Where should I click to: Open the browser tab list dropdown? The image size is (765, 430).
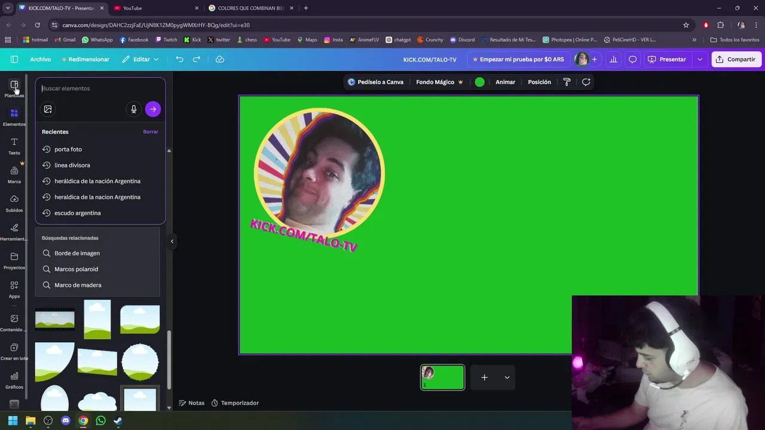pyautogui.click(x=8, y=8)
